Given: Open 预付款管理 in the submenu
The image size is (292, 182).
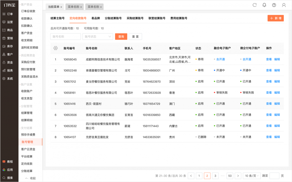Looking at the screenshot, I should [28, 69].
